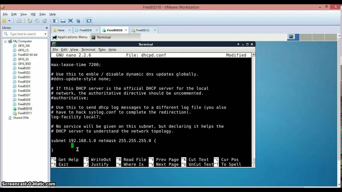The image size is (342, 192).
Task: Enter full screen mode icon
Action: pos(71,21)
